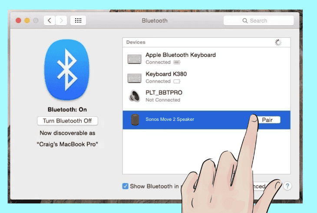
Task: Click the "Craig's MacBook Pro" name text
Action: click(67, 144)
